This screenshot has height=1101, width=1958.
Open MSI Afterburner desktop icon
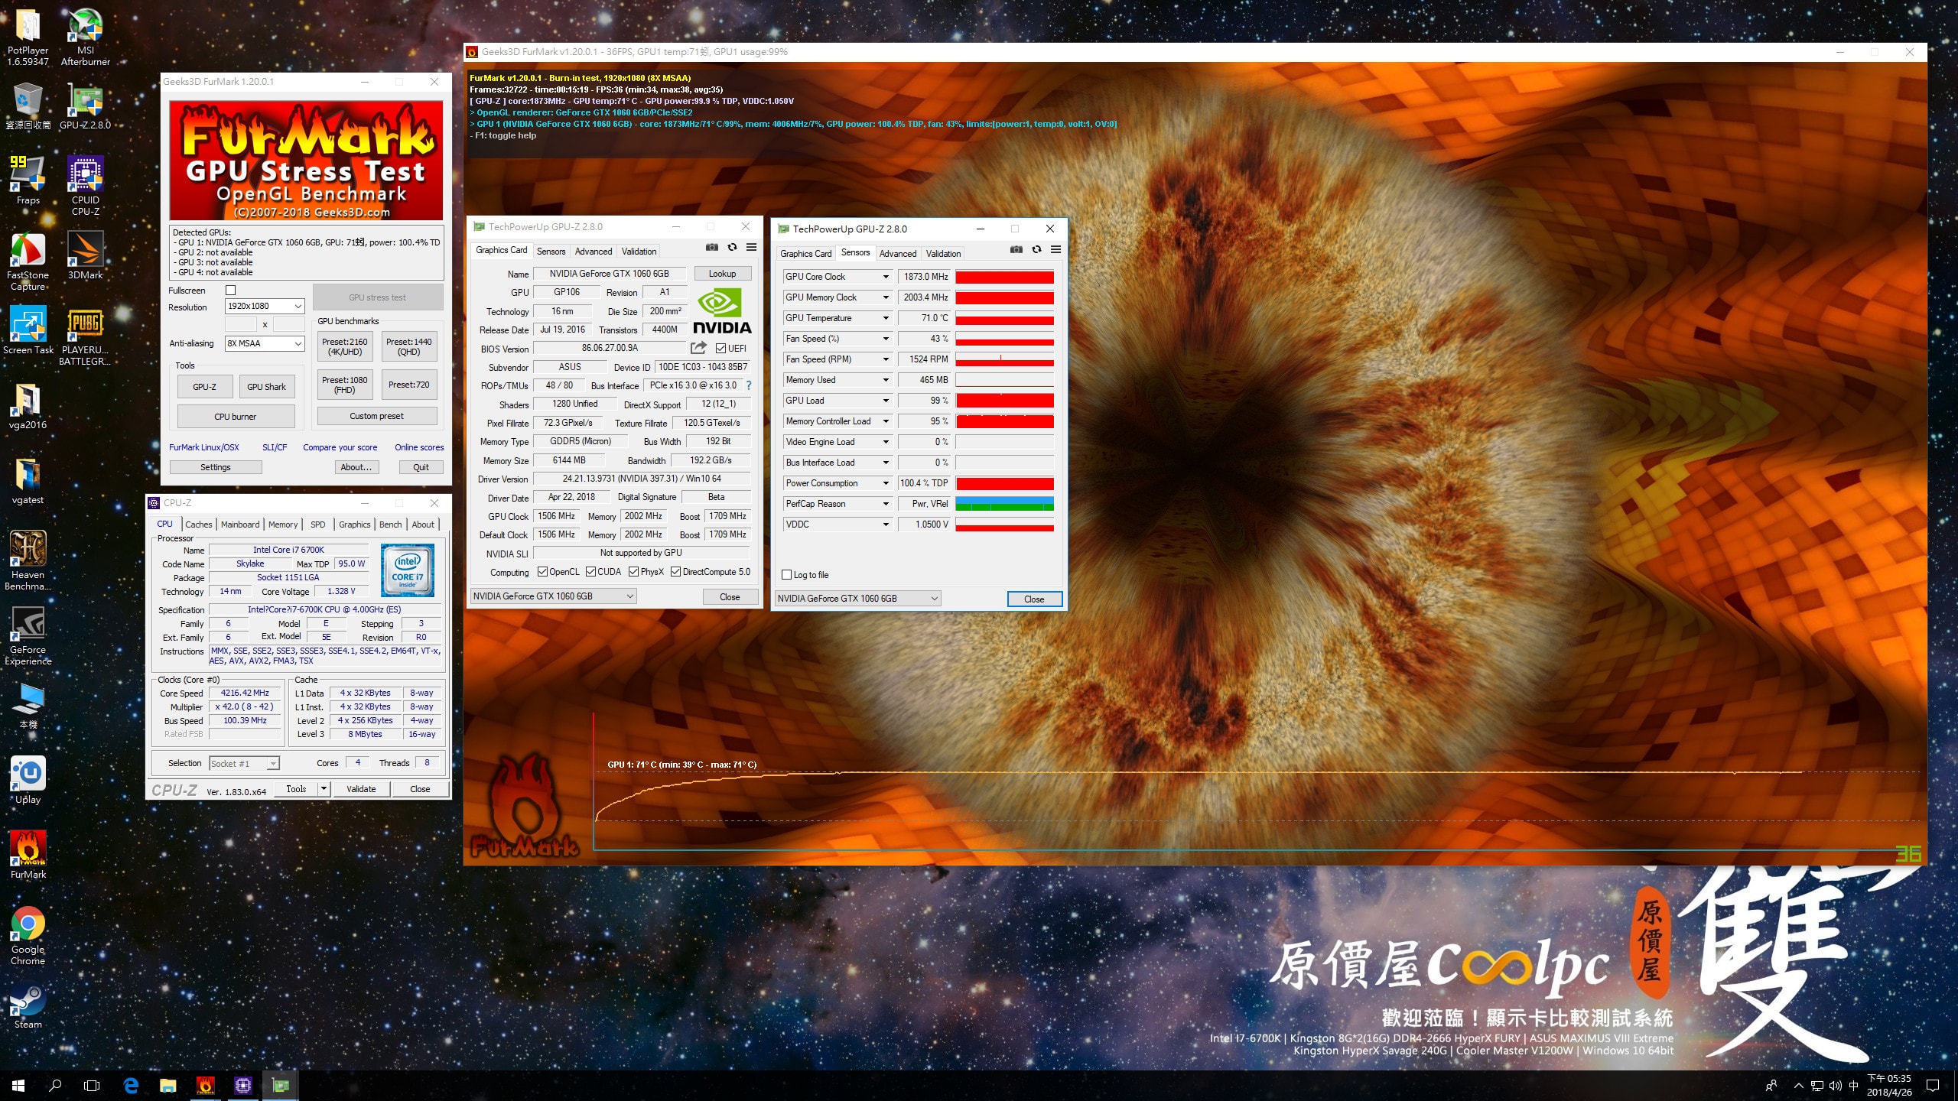(85, 38)
